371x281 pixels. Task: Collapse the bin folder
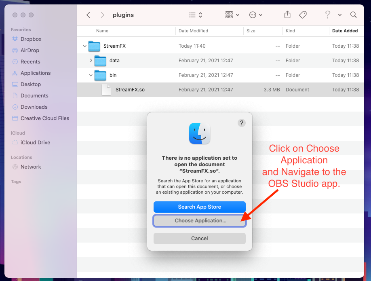pos(91,75)
